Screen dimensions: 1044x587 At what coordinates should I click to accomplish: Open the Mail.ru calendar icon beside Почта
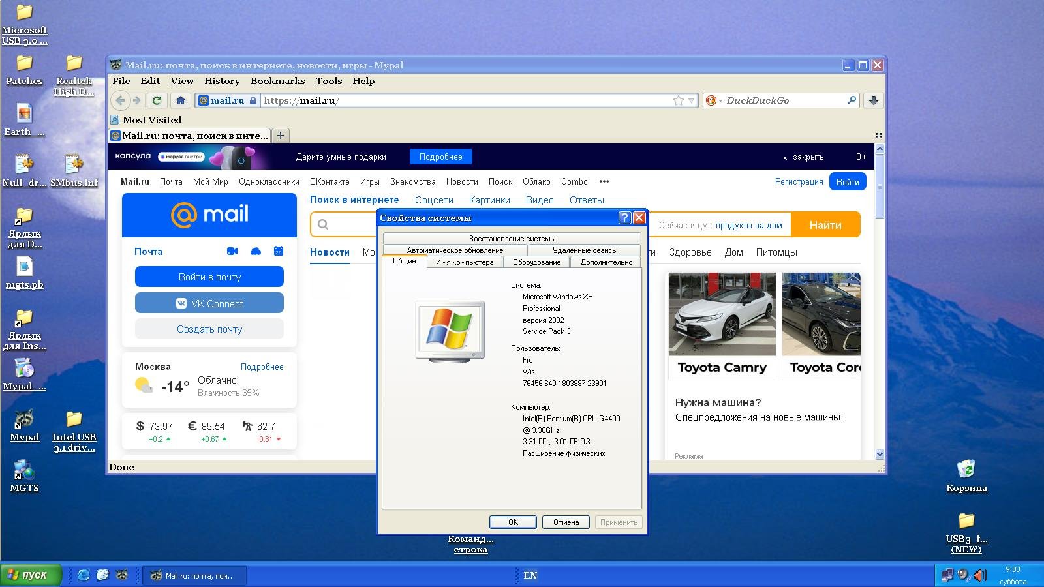coord(279,251)
